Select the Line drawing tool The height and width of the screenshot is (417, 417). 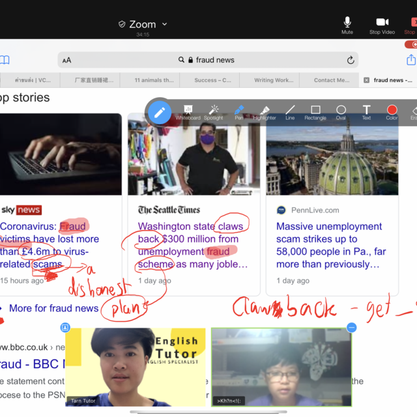(x=290, y=113)
